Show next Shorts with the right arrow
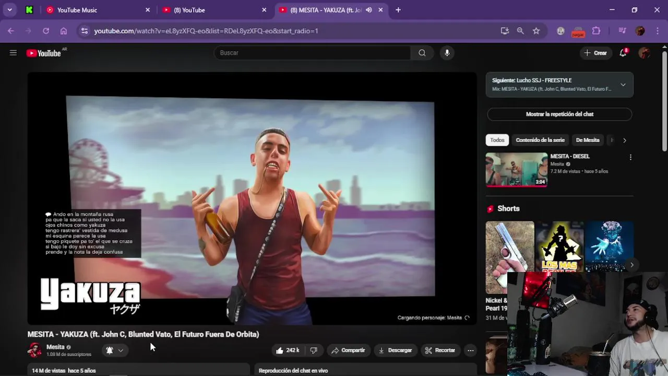Screen dimensions: 668x376 631,265
